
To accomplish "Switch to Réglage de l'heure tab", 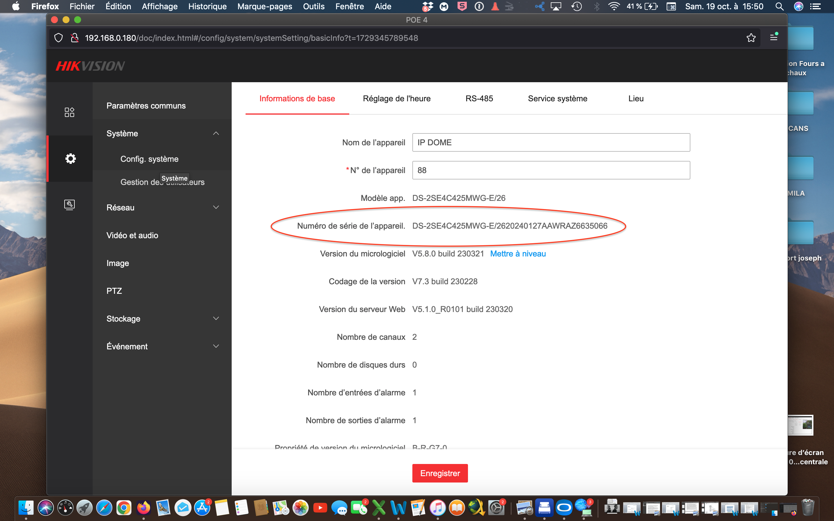I will pos(396,98).
